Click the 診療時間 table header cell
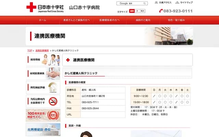This screenshot has height=137, width=219. [x=141, y=90]
